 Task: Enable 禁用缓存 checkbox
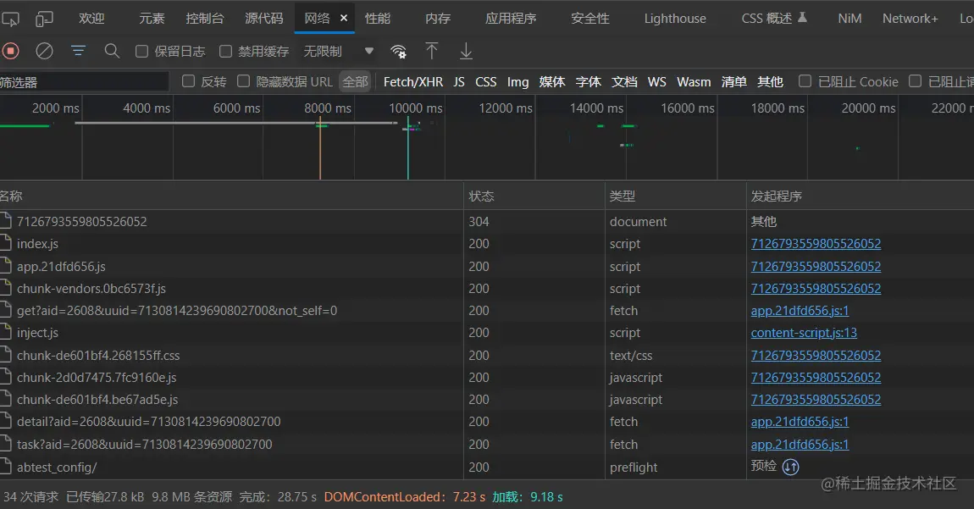[225, 52]
